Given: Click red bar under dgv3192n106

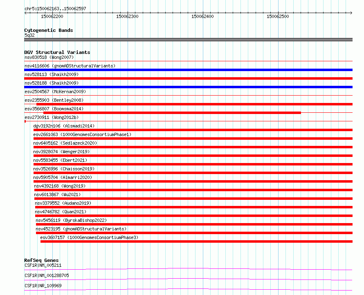Looking at the screenshot, I should coord(193,130).
